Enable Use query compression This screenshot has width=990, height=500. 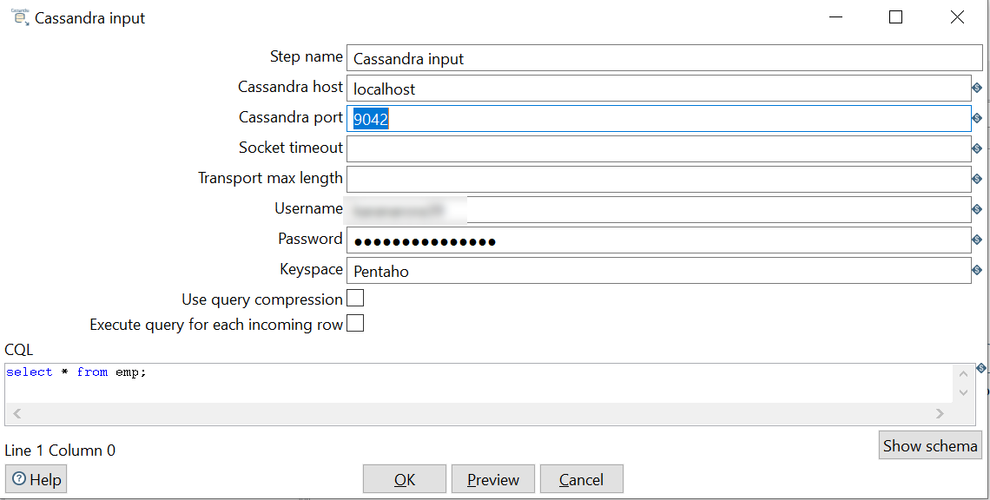point(355,298)
